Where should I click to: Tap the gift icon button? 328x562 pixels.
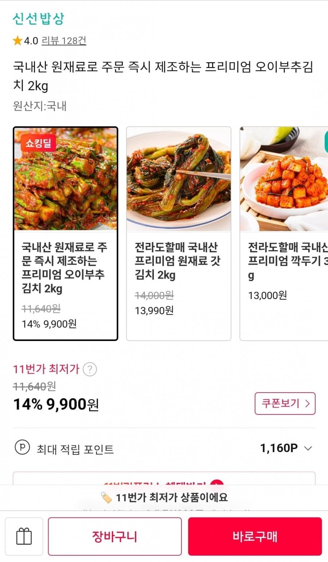24,537
